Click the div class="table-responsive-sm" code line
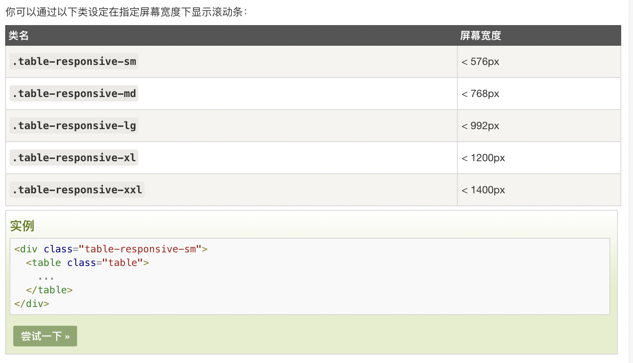The height and width of the screenshot is (363, 633). click(x=111, y=249)
